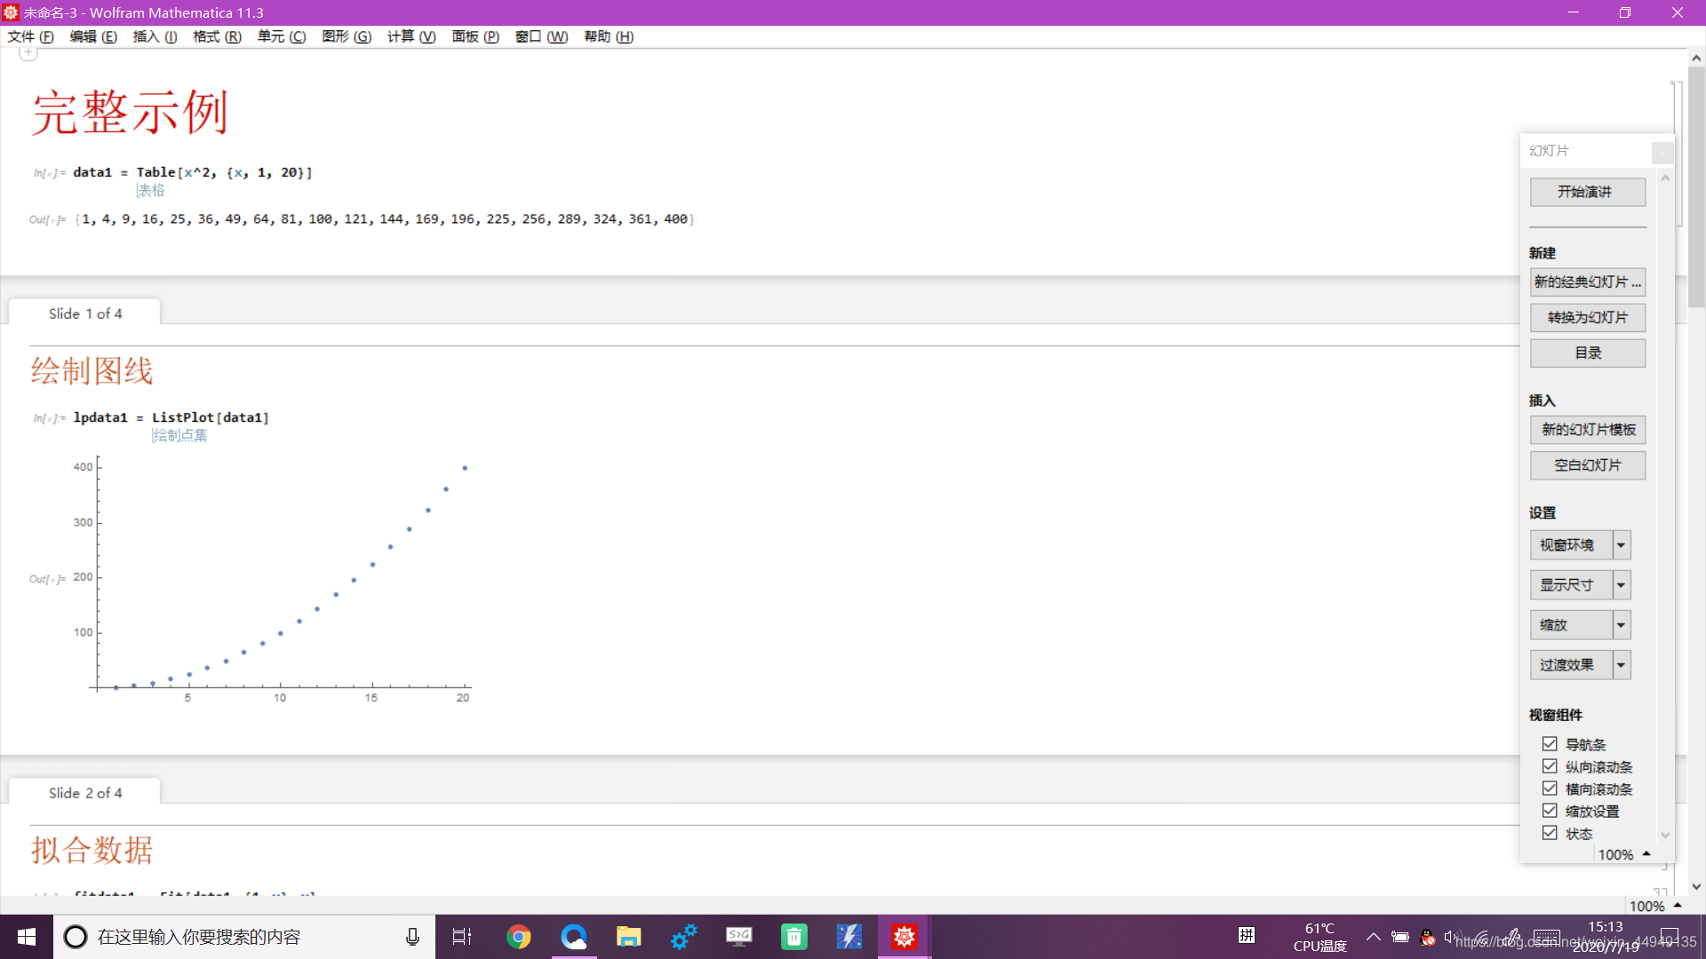Click the Mathematica taskbar icon
The height and width of the screenshot is (959, 1706).
905,937
